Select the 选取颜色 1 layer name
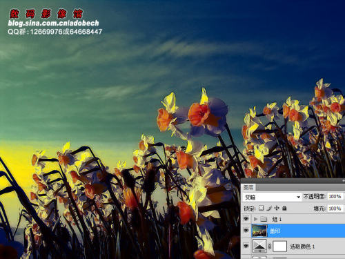Screen dimensions: 345x259 point(302,247)
